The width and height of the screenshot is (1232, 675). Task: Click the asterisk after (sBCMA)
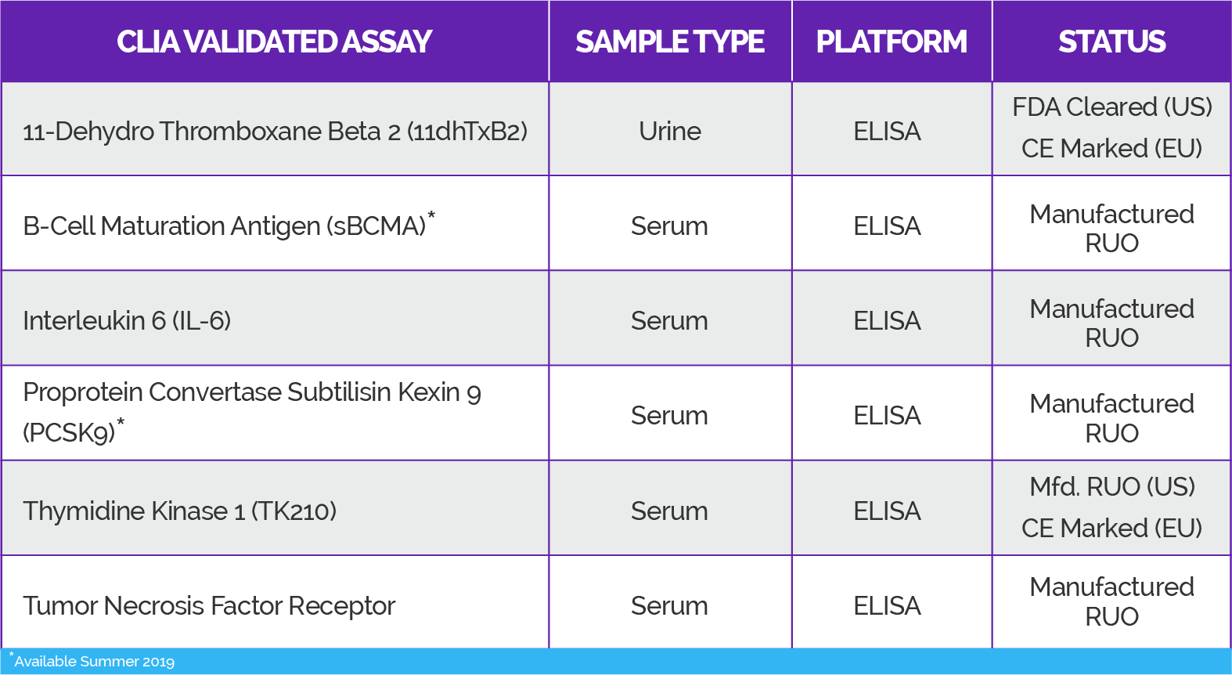[x=431, y=215]
